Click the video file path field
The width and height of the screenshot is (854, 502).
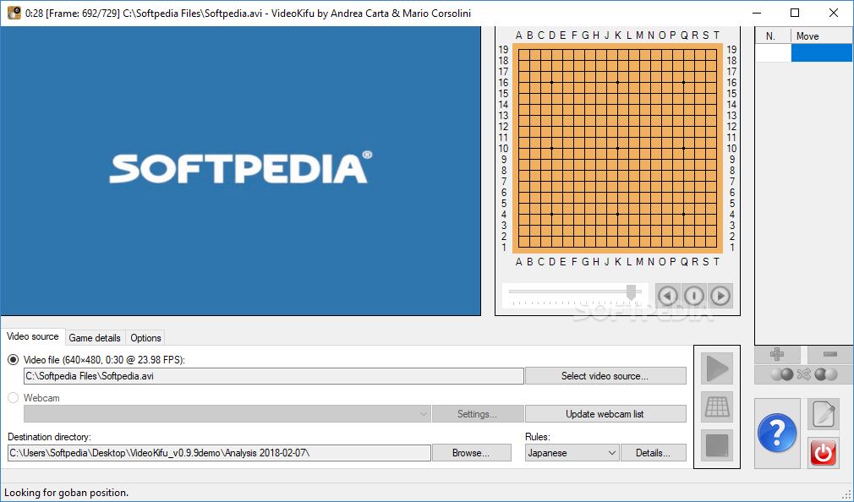(273, 376)
